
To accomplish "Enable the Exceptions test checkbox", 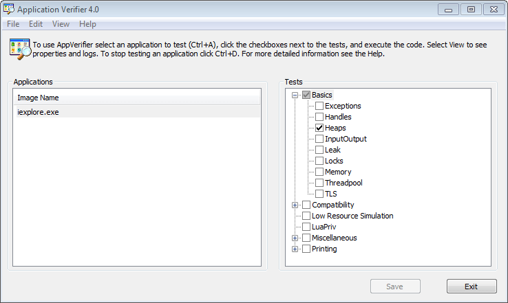I will (x=319, y=106).
